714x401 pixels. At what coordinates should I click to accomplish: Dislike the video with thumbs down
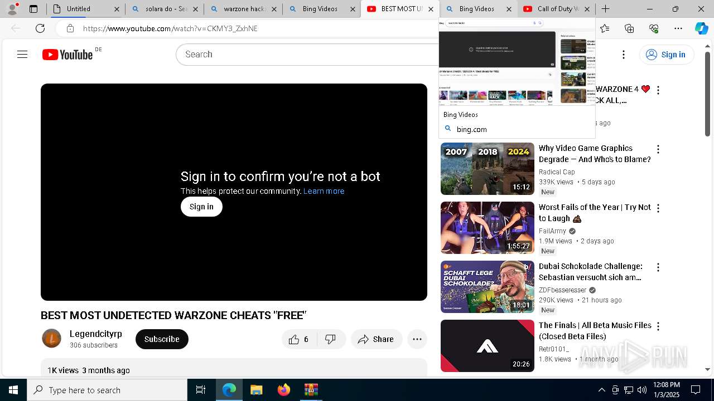pos(331,339)
